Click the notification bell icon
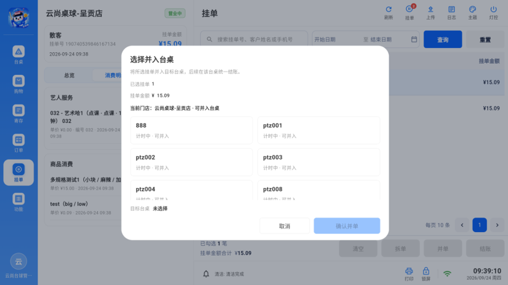The height and width of the screenshot is (285, 508). click(206, 274)
